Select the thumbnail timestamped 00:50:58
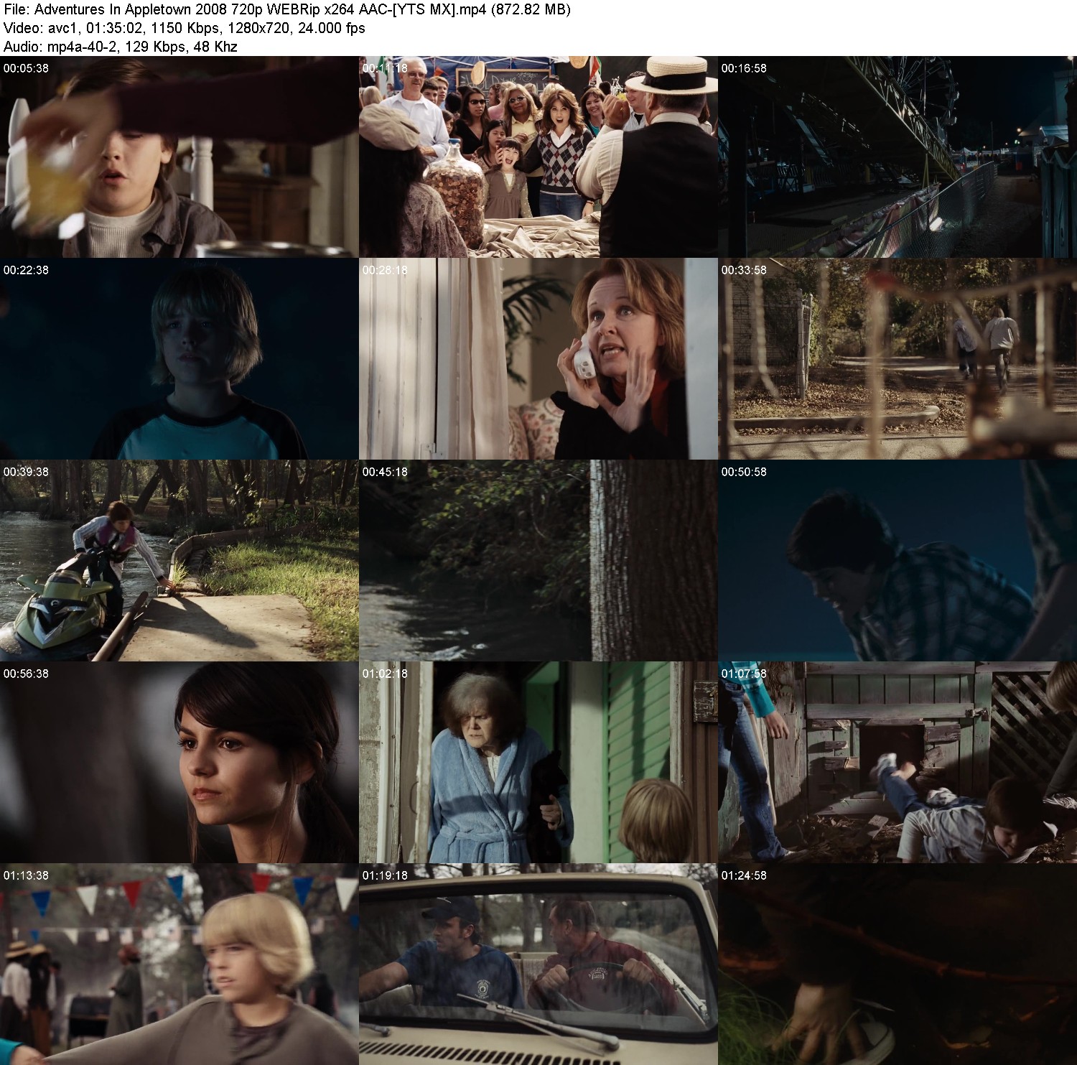This screenshot has height=1065, width=1077. tap(897, 560)
